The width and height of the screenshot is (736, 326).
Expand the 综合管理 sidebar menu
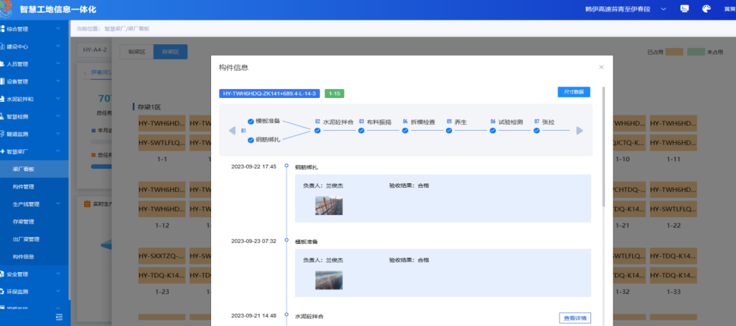58,29
